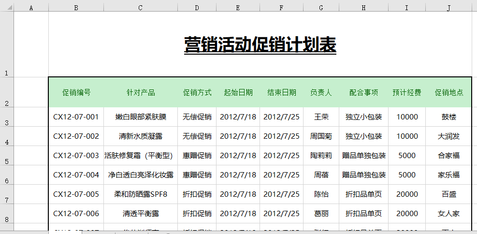
Task: Select the 20000 budget cell for 百盛
Action: (406, 194)
